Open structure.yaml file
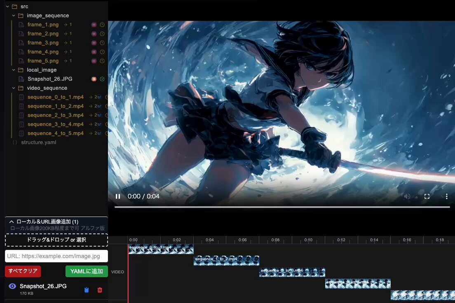The image size is (455, 303). tap(39, 142)
